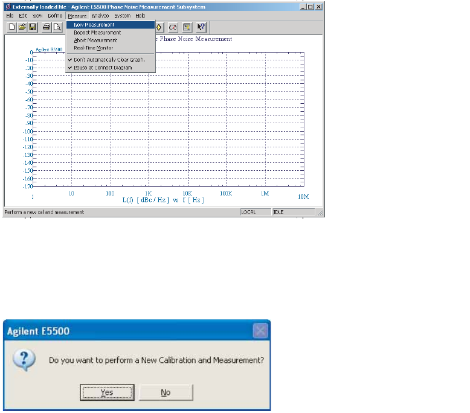
Task: Close the Phase Noise Measurement window
Action: pyautogui.click(x=318, y=7)
